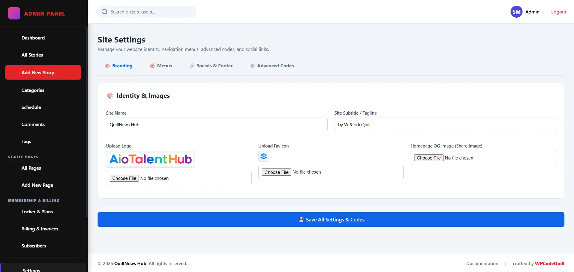Open the Menus tab

161,66
